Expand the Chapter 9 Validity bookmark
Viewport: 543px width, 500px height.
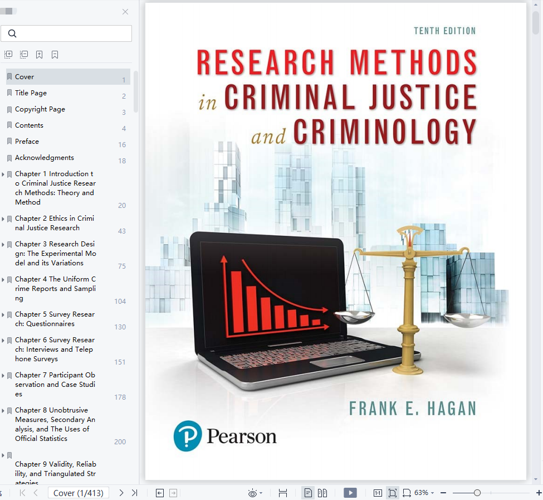tap(3, 455)
